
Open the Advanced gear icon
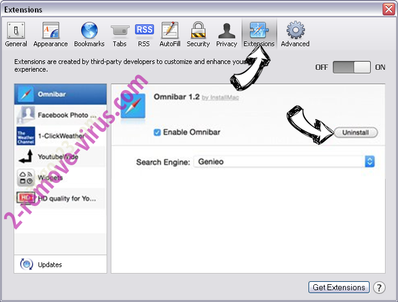(x=296, y=30)
